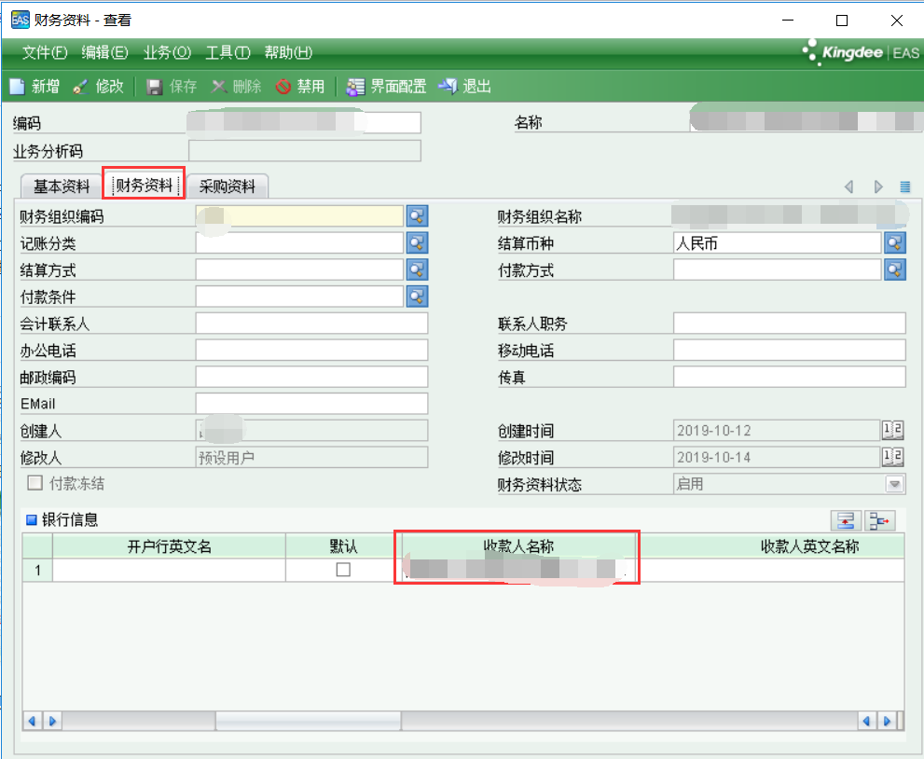Click the EAS window title icon
Image resolution: width=924 pixels, height=759 pixels.
point(20,20)
